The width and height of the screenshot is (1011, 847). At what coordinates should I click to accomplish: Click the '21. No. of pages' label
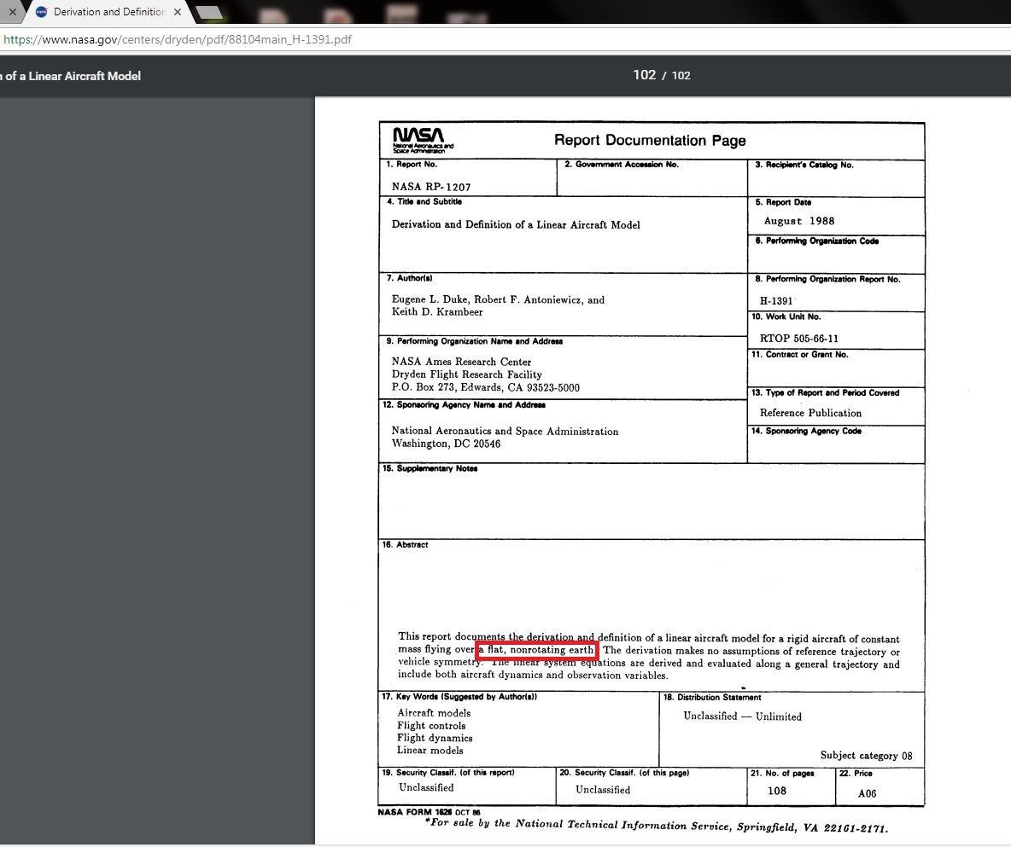tap(782, 773)
